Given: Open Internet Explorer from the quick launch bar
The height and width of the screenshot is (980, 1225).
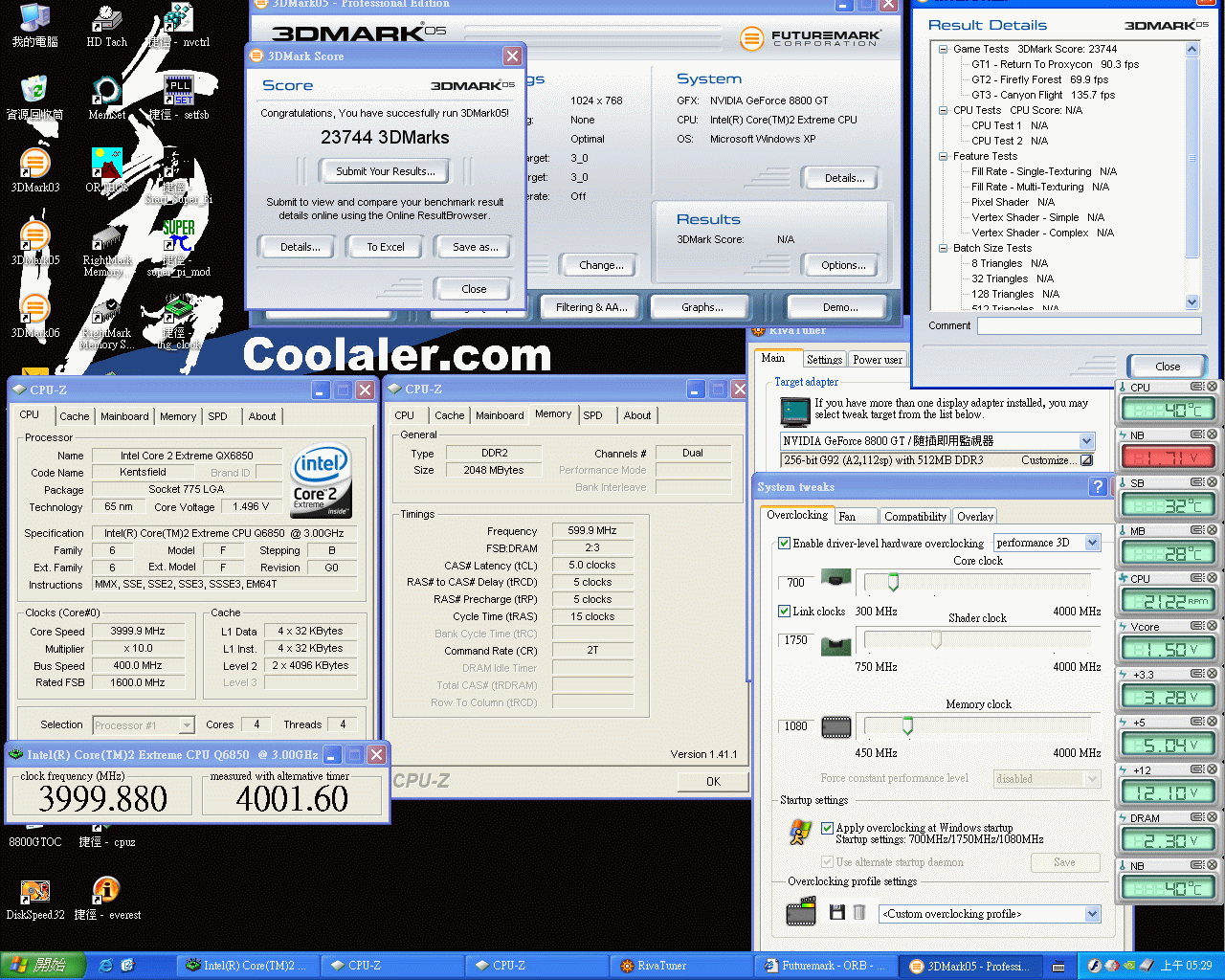Looking at the screenshot, I should tap(105, 966).
